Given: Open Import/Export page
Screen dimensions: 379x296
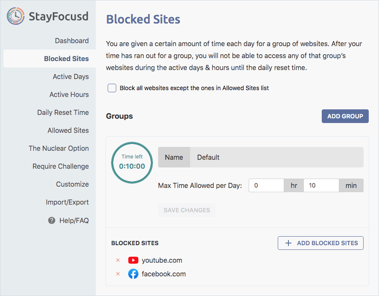Looking at the screenshot, I should 67,202.
